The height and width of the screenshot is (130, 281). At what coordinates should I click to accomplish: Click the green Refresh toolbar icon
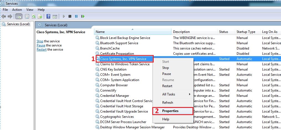[34, 16]
